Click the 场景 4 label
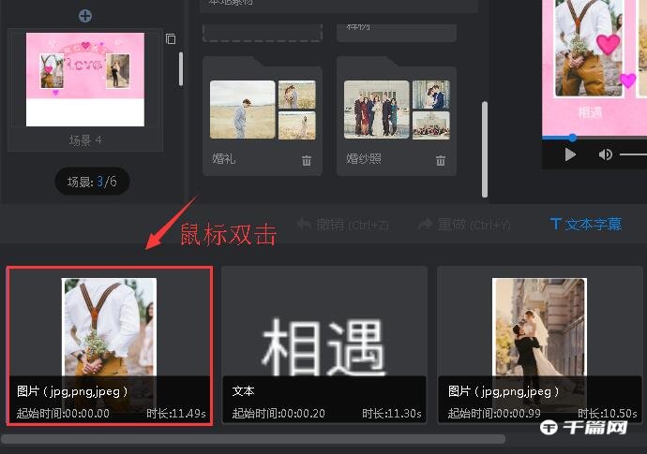647x454 pixels. point(85,140)
